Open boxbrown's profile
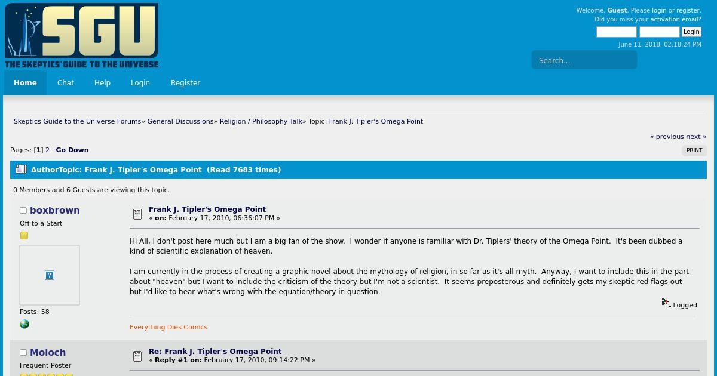The height and width of the screenshot is (376, 717). [x=54, y=210]
